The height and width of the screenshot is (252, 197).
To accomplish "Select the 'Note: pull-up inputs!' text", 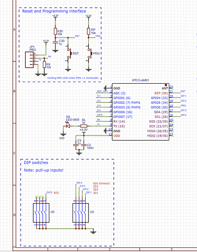I will (44, 170).
